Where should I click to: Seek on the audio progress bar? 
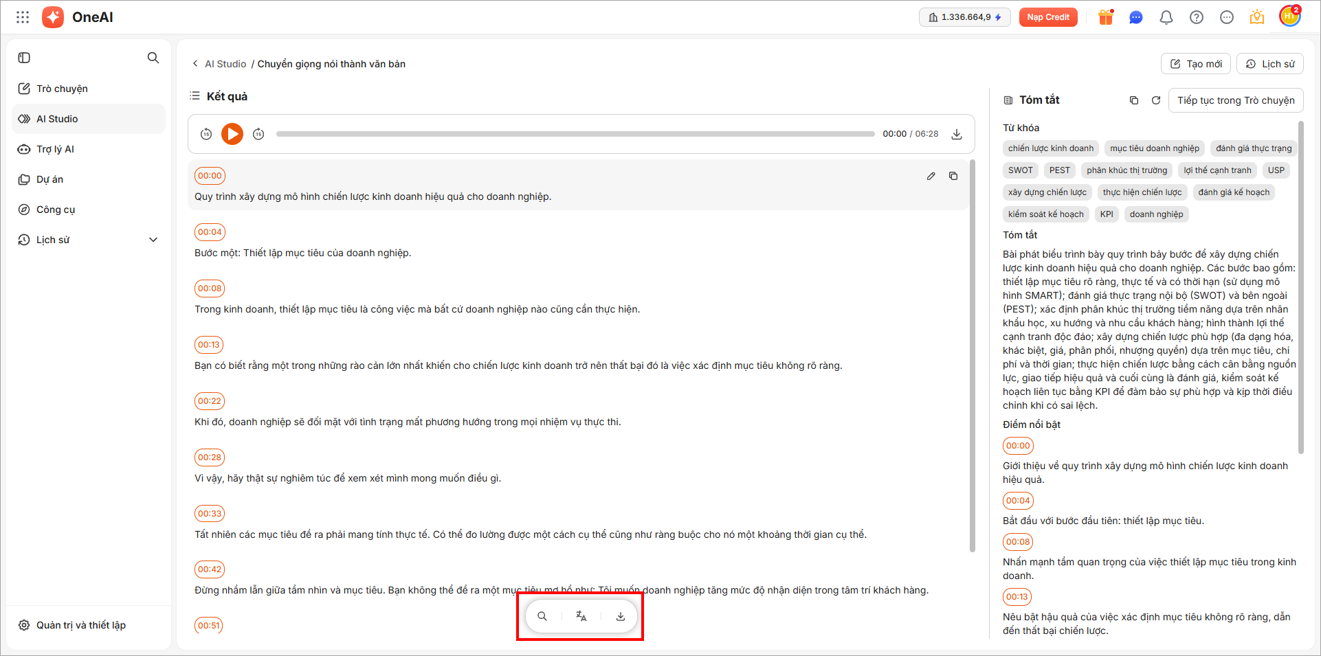[575, 134]
